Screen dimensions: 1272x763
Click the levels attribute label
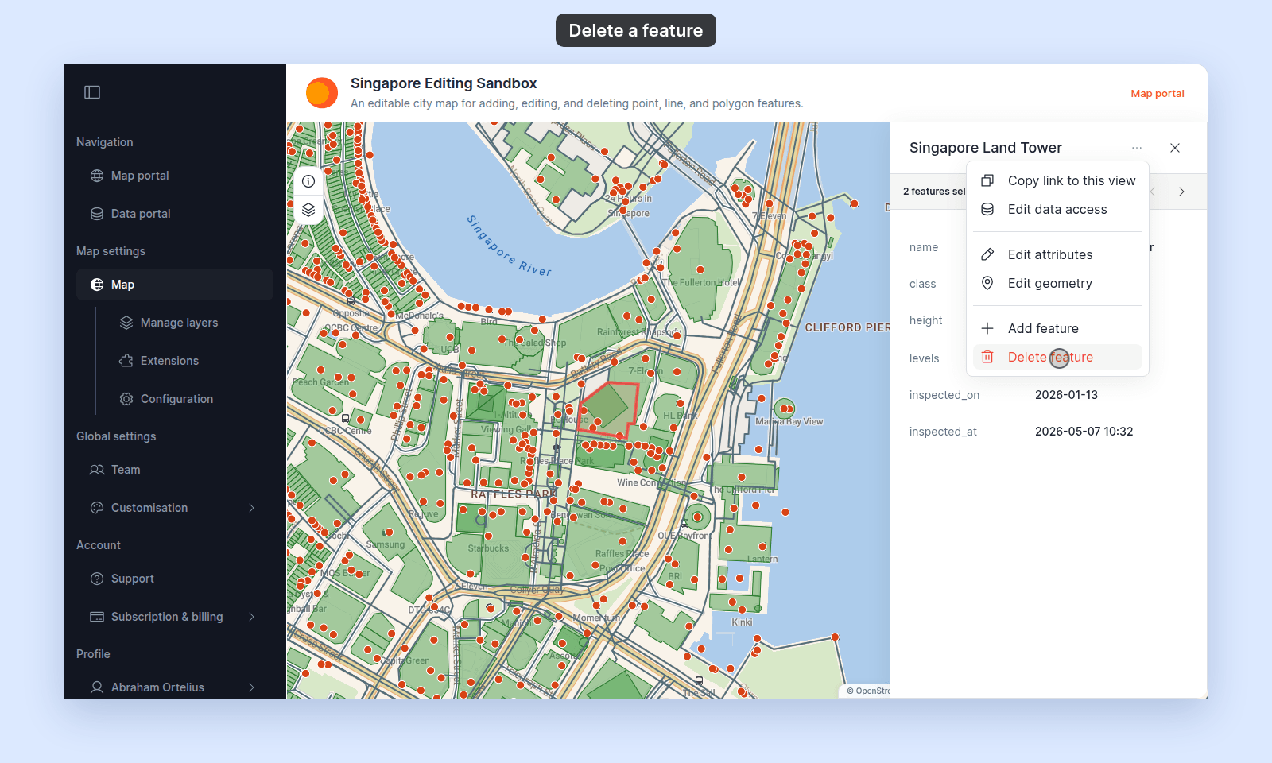[925, 358]
